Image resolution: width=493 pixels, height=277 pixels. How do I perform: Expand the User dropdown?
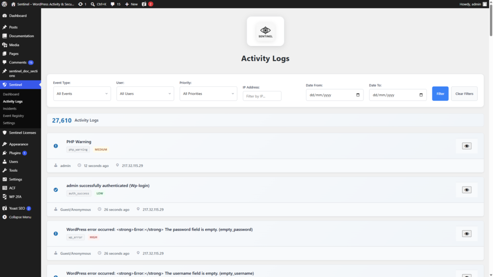(x=145, y=94)
